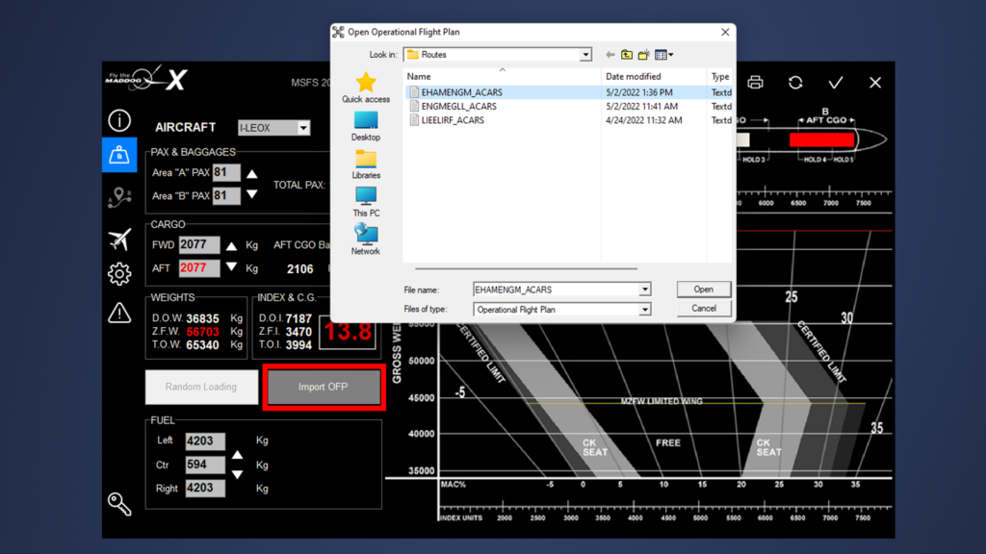
Task: Click the refresh icon in the header
Action: (x=795, y=82)
